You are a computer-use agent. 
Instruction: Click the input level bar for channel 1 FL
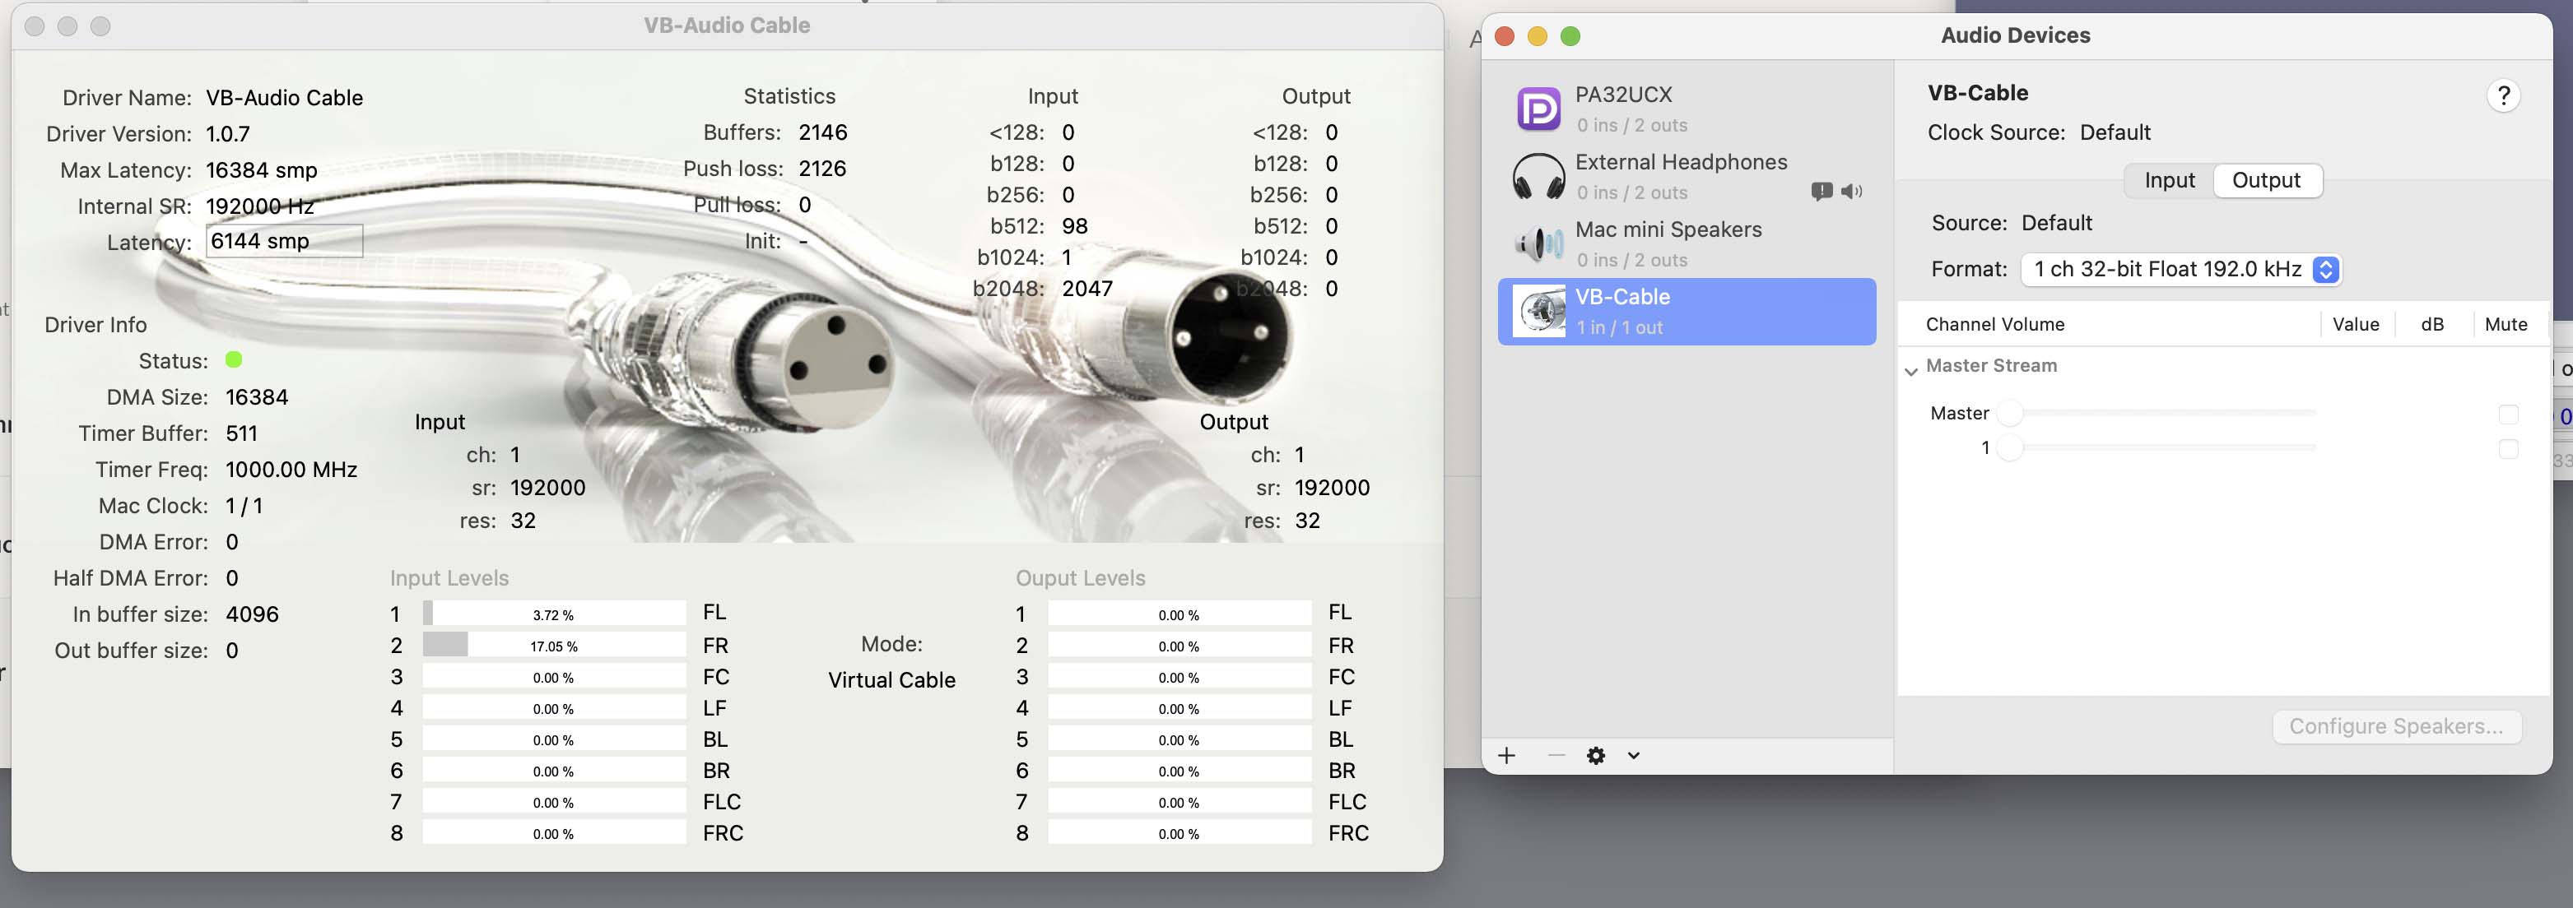click(553, 614)
